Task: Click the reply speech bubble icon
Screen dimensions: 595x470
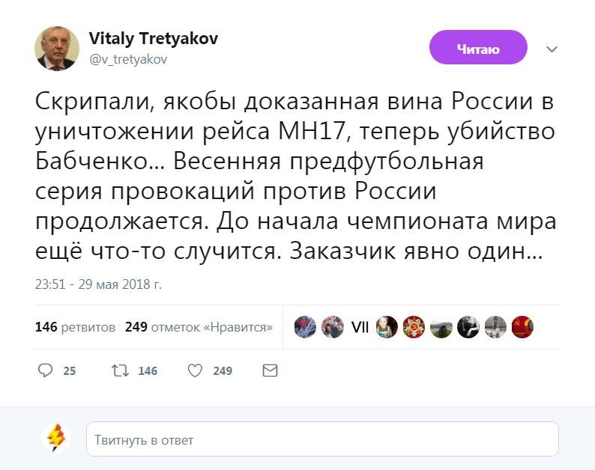Action: click(46, 370)
